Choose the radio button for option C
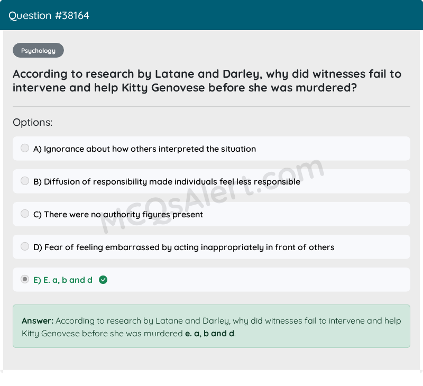Image resolution: width=423 pixels, height=386 pixels. [x=25, y=214]
